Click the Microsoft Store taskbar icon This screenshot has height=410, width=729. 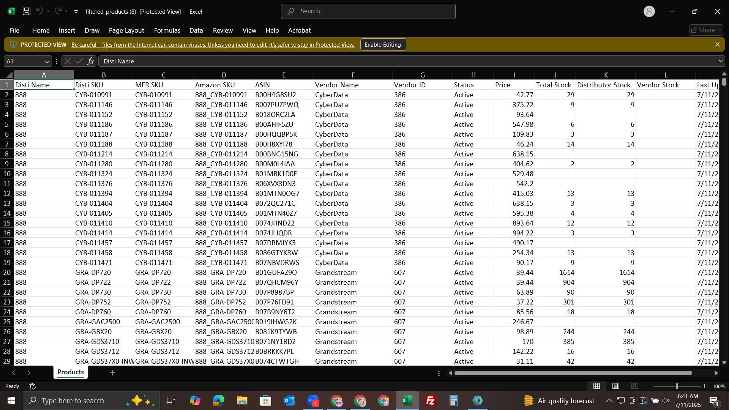[x=265, y=401]
